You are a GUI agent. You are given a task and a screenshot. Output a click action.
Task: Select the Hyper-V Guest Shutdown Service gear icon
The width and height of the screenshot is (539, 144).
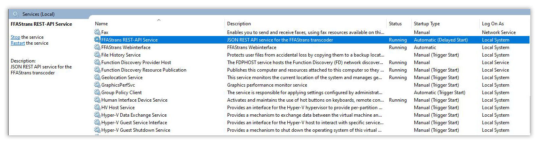pyautogui.click(x=97, y=130)
